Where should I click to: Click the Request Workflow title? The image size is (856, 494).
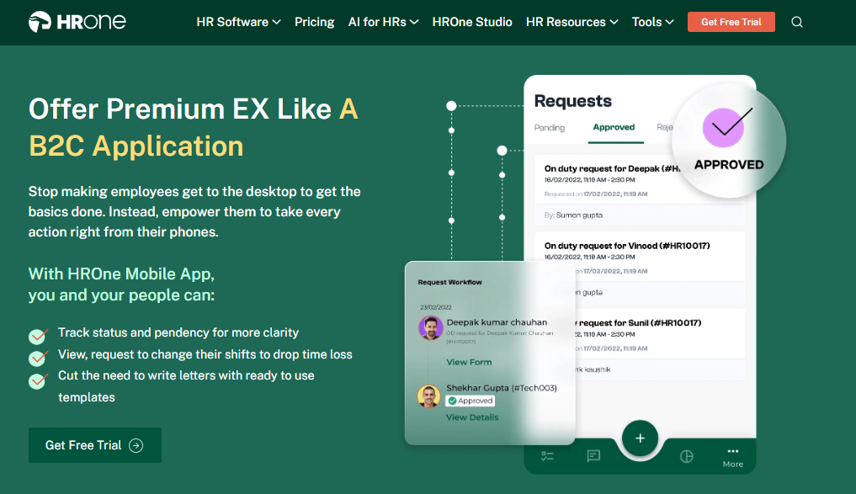[x=449, y=282]
